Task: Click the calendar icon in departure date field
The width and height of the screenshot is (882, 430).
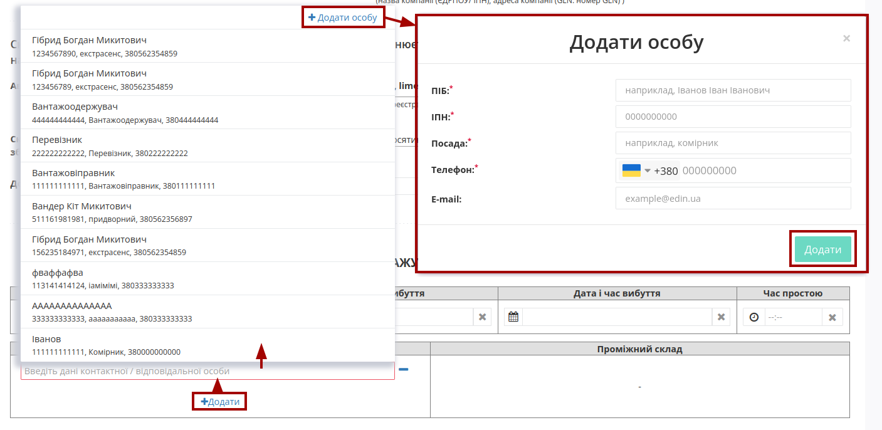Action: click(513, 317)
